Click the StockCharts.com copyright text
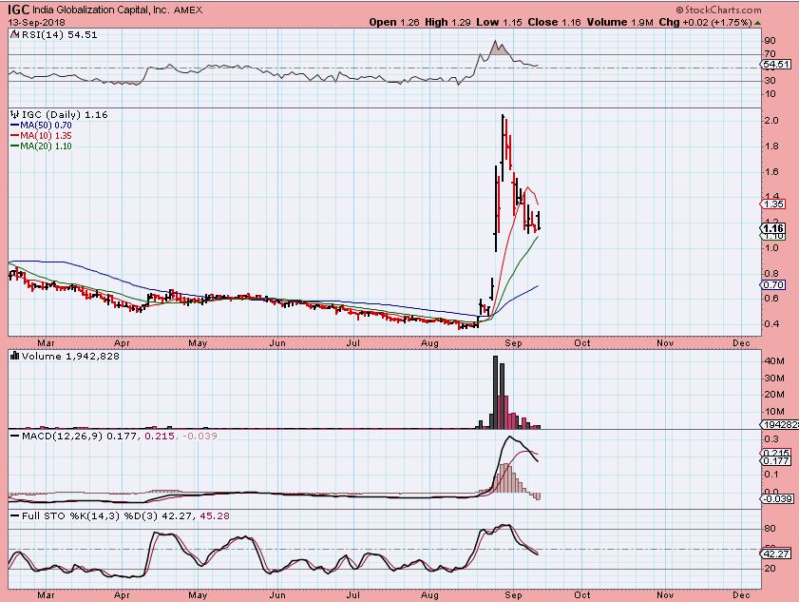The height and width of the screenshot is (602, 799). click(x=719, y=10)
